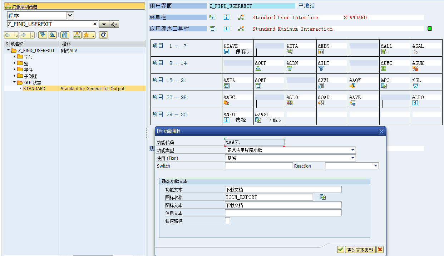Viewport: 444px width, 256px height.
Task: Click the star Favorites icon
Action: pyautogui.click(x=87, y=35)
